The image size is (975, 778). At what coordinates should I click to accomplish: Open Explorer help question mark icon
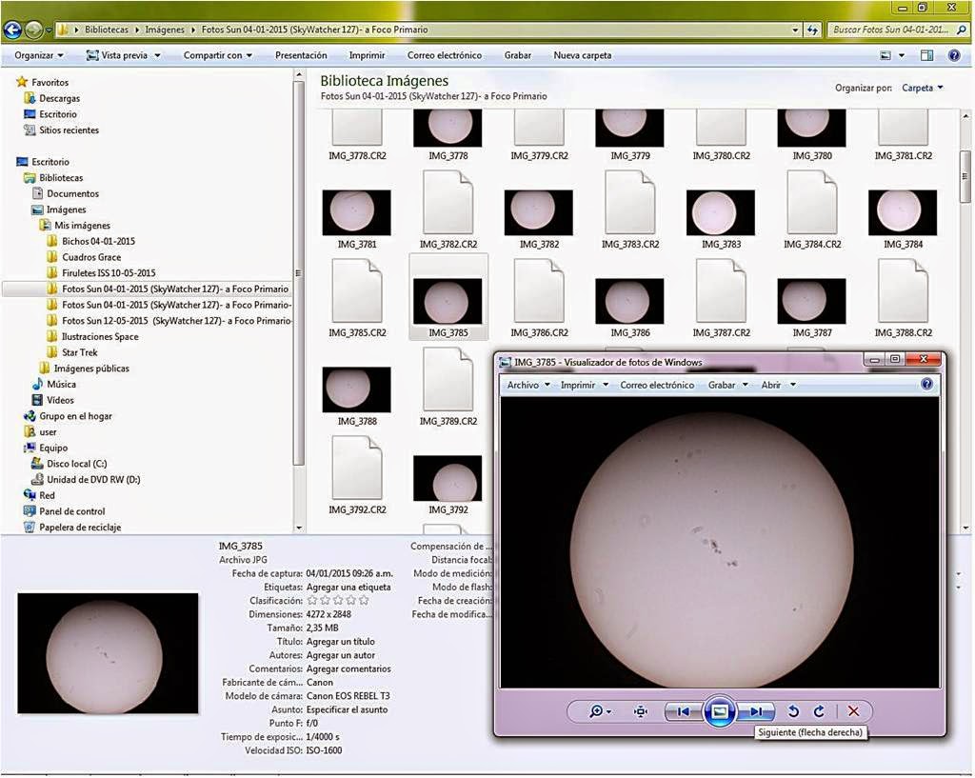pos(954,55)
